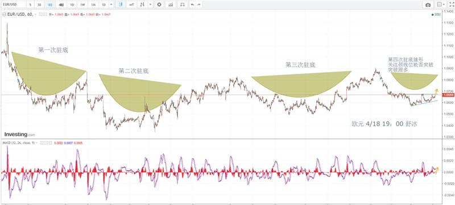
Task: Redo the chart action
Action: click(198, 5)
